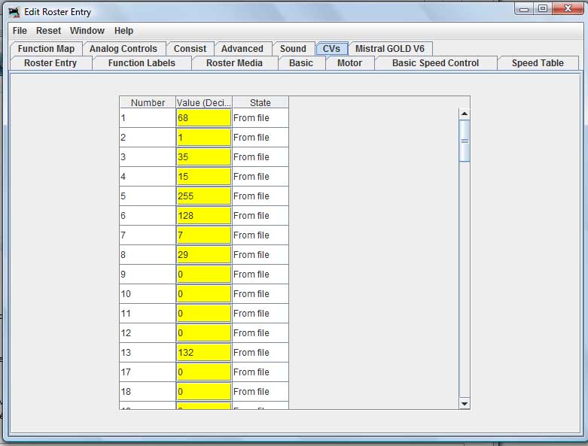Switch to the Sound tab
Image resolution: width=588 pixels, height=446 pixels.
[293, 49]
